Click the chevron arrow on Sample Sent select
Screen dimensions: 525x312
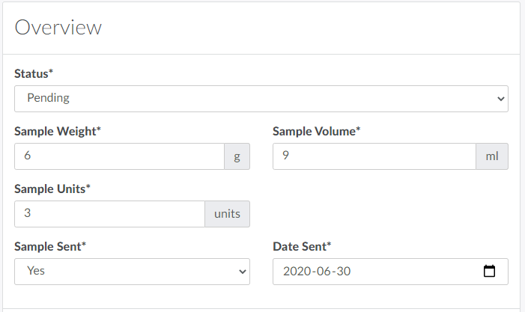click(242, 272)
